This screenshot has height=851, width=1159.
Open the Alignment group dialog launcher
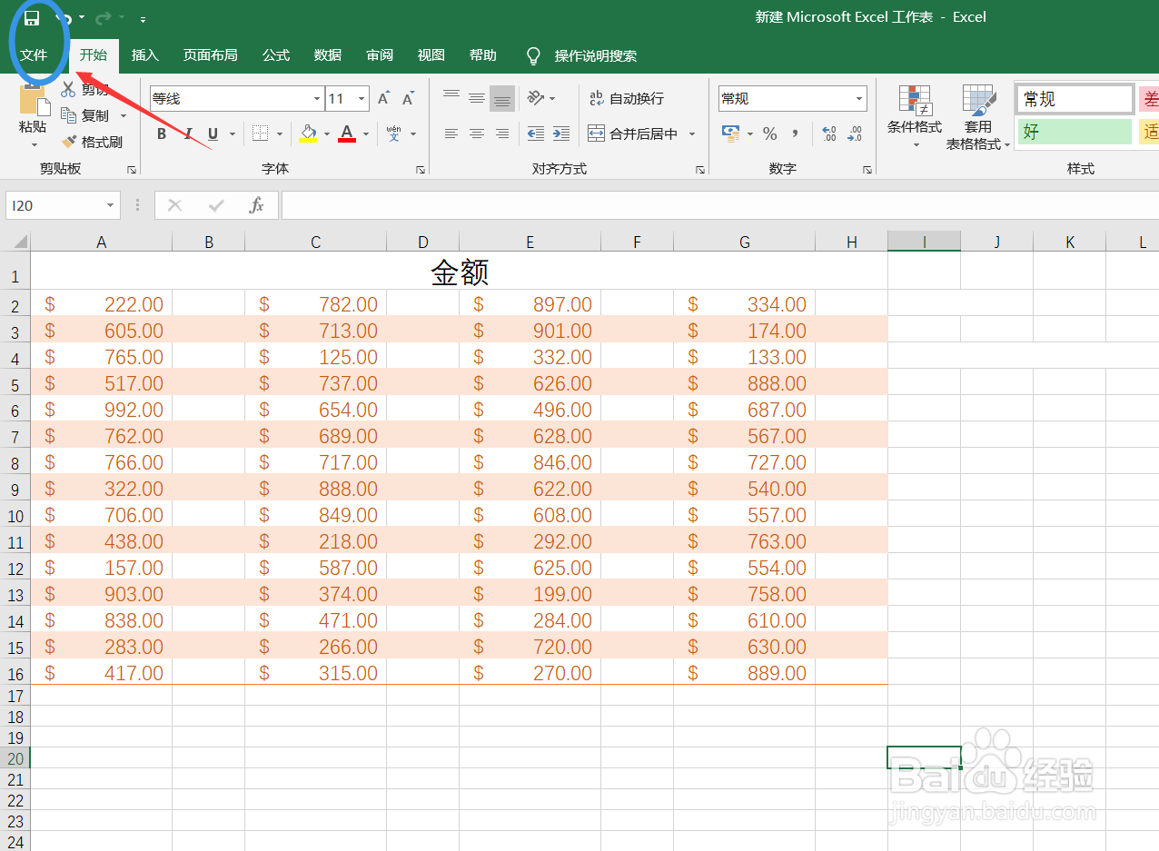tap(700, 170)
